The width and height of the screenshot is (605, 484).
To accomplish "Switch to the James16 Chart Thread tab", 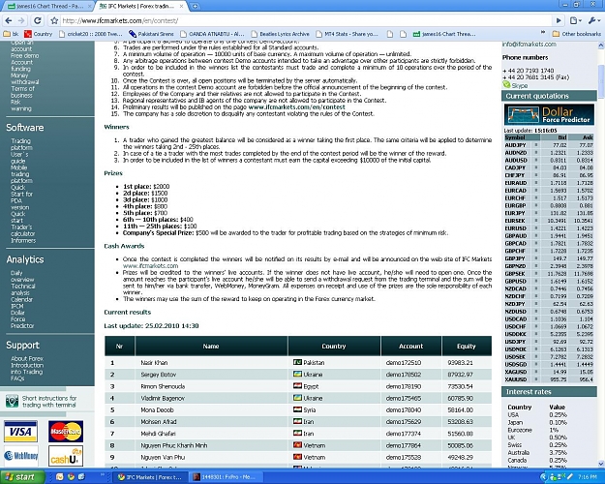I will click(x=48, y=6).
